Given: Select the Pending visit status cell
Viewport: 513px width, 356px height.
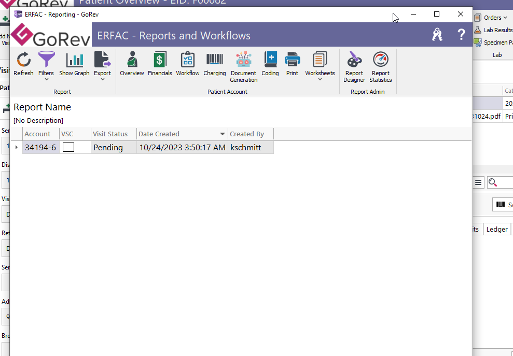Looking at the screenshot, I should (x=114, y=148).
